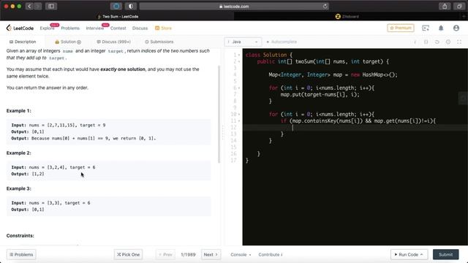Open the Java language dropdown
The image size is (468, 263).
click(243, 42)
